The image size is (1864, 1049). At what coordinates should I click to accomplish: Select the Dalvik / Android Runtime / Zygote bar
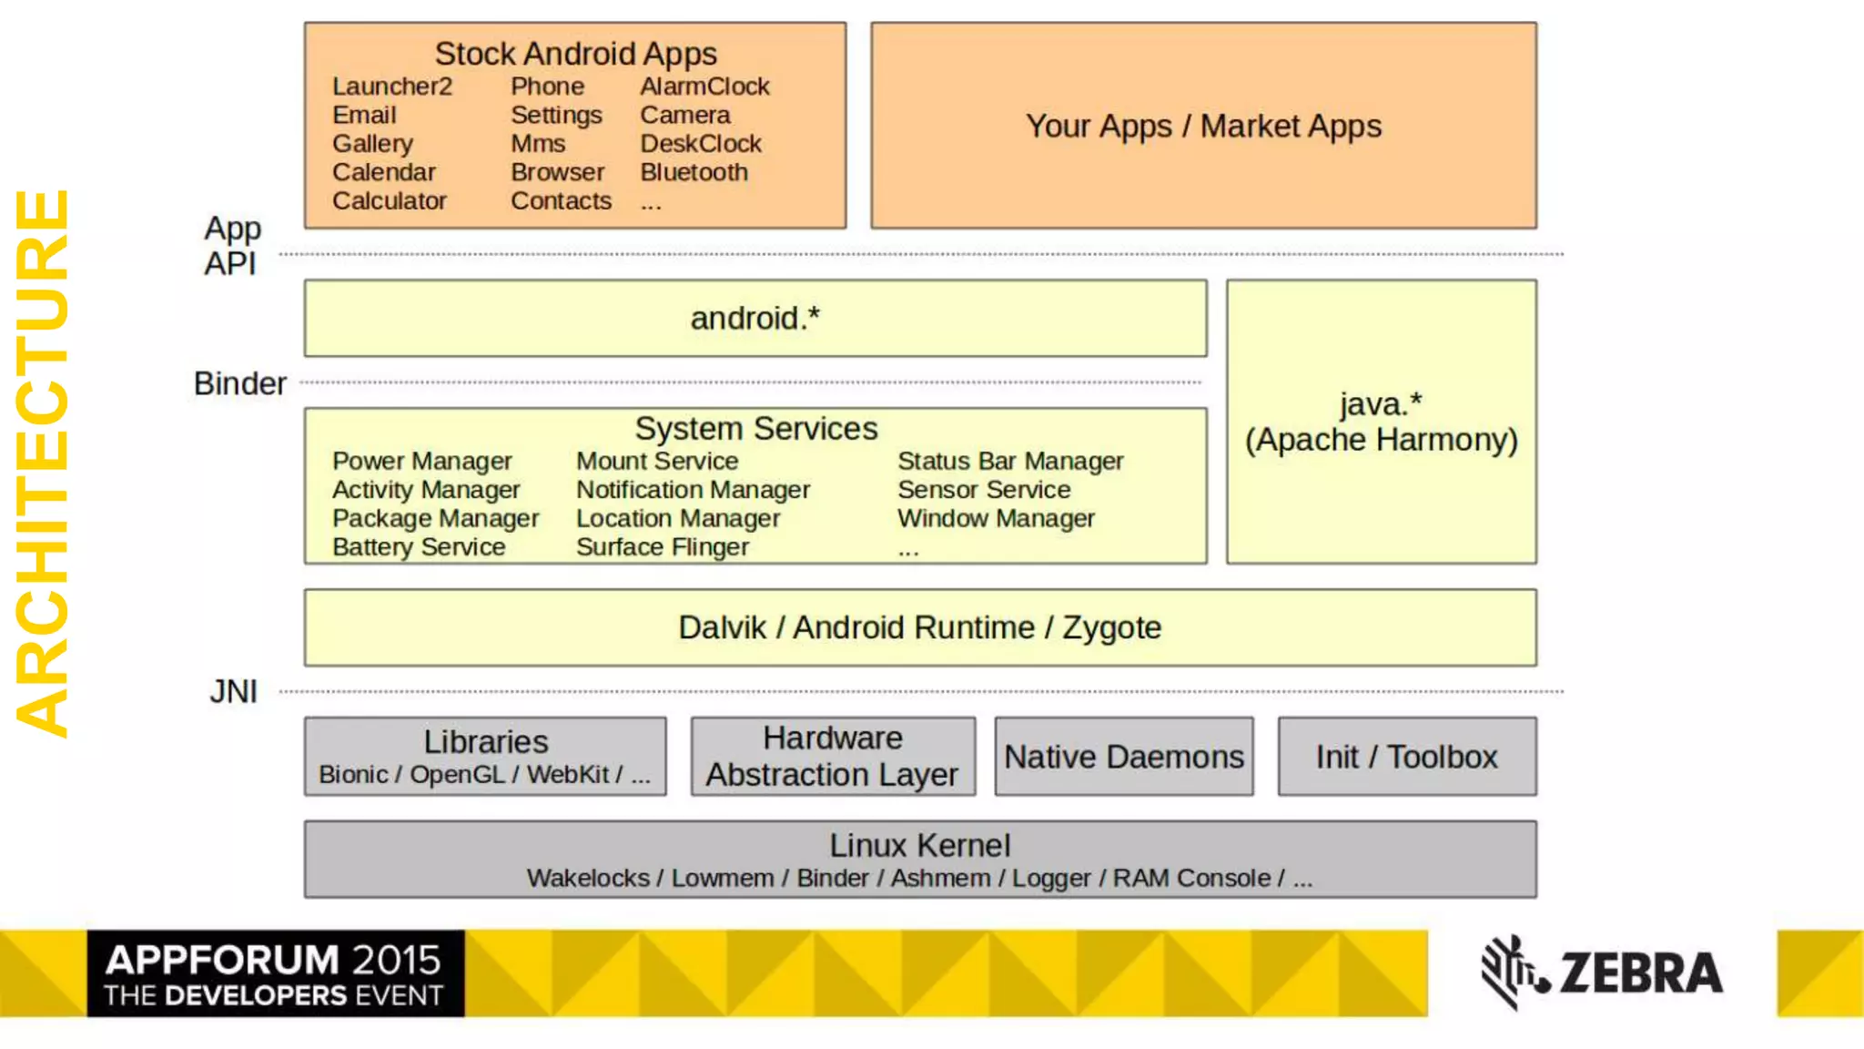(x=919, y=627)
